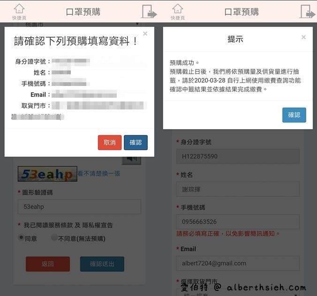Click the 確認送出 button
This screenshot has height=296, width=317.
102,264
